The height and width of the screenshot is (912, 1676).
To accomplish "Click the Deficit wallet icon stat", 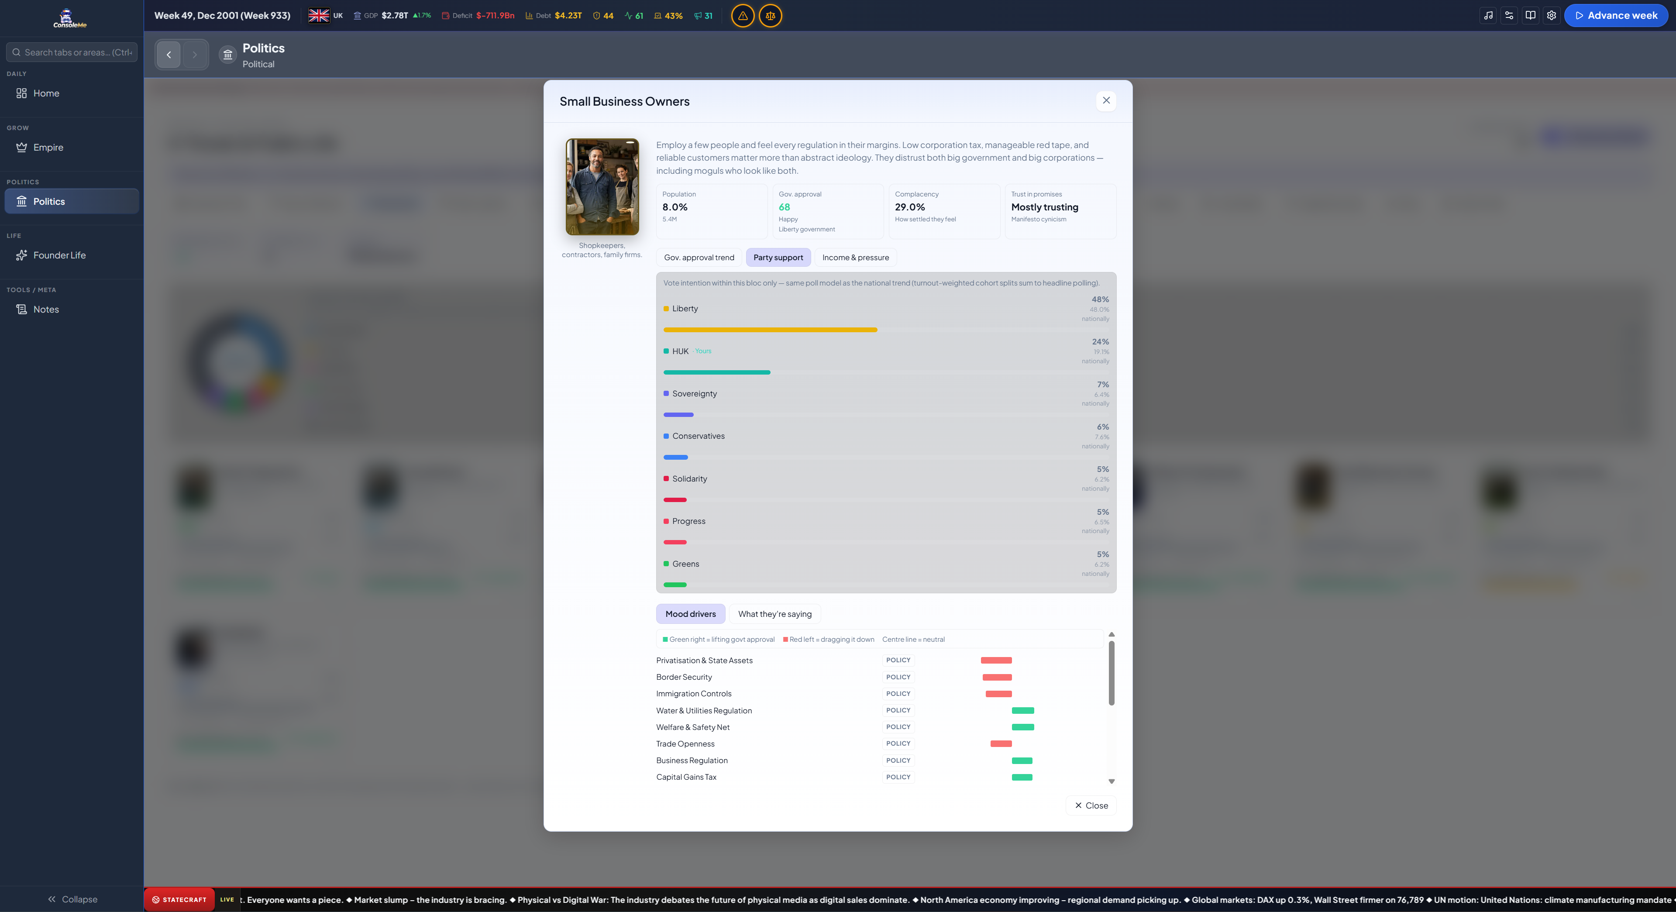I will tap(446, 16).
